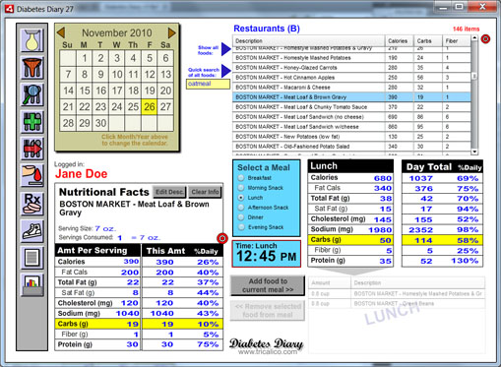
Task: Select Breakfast meal radio button
Action: point(241,178)
